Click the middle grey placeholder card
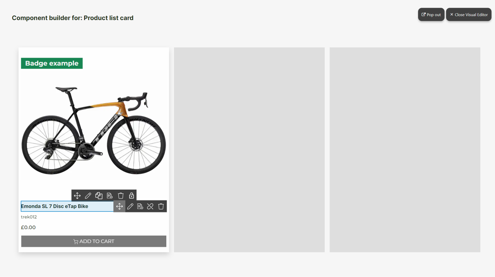The width and height of the screenshot is (495, 277). 249,150
